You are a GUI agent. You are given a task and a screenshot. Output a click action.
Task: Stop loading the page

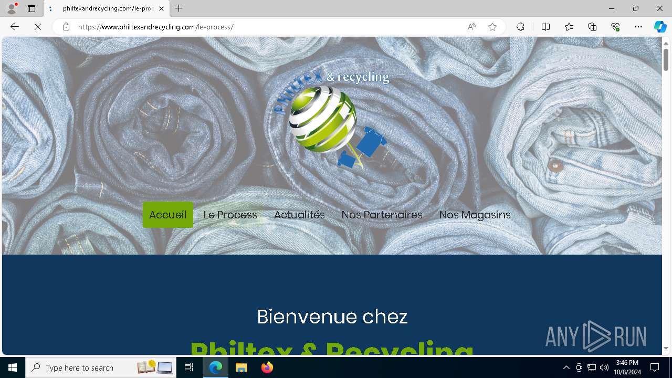tap(38, 27)
